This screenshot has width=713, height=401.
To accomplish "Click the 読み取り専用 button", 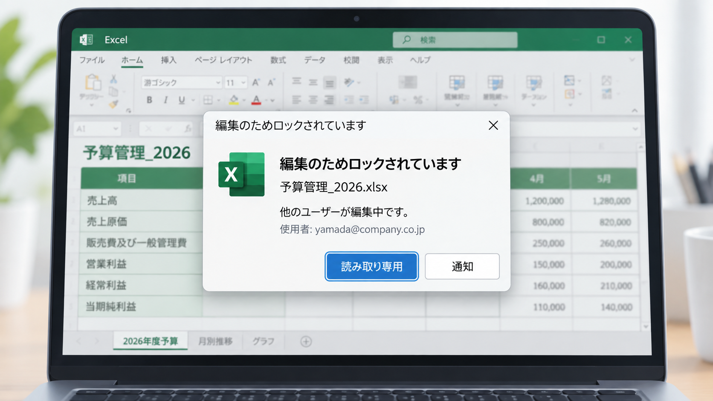I will point(371,266).
